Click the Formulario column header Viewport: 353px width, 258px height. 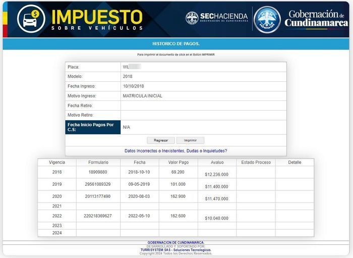98,163
